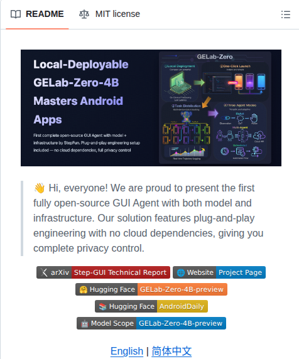Viewport: 299px width, 359px height.
Task: Click the globe icon on the Website badge
Action: point(181,272)
